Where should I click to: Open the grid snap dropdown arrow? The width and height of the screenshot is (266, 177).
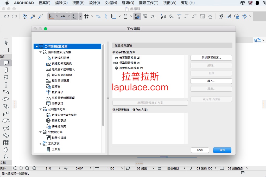pyautogui.click(x=92, y=16)
